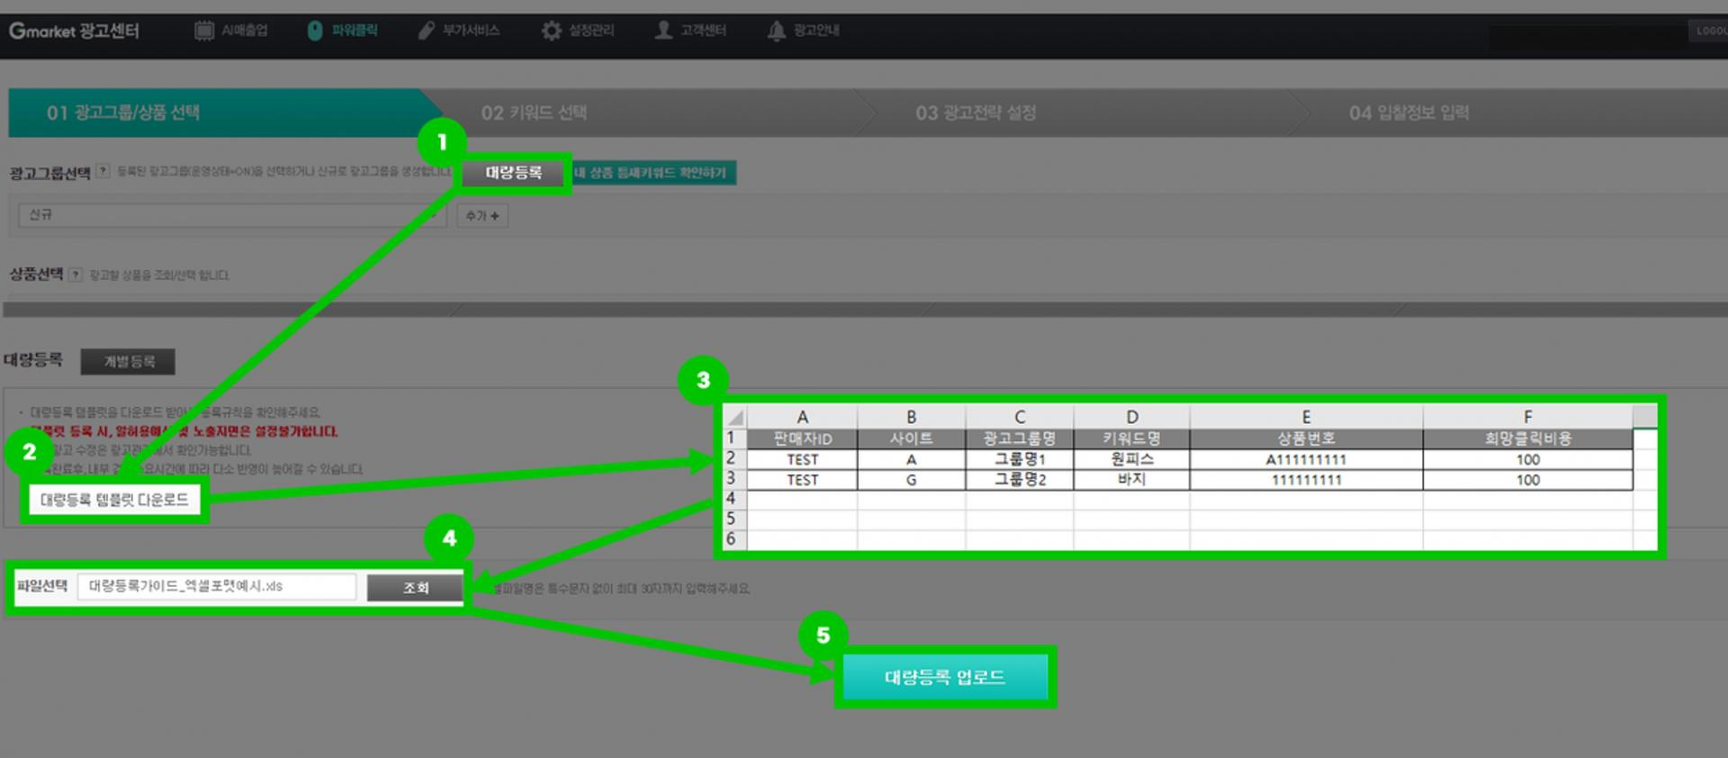Open 설정관리 gear icon
1728x758 pixels.
[551, 31]
